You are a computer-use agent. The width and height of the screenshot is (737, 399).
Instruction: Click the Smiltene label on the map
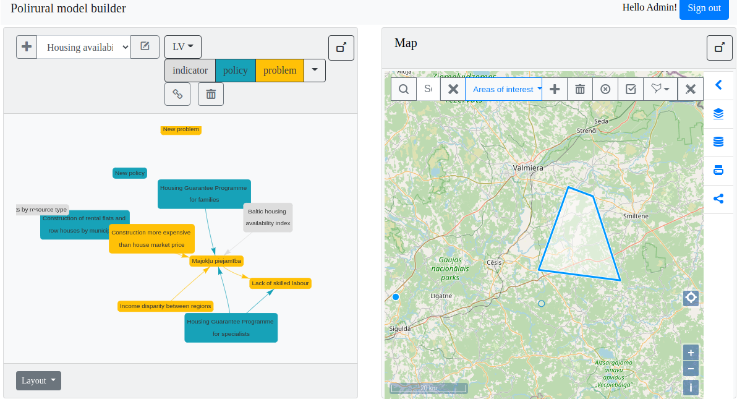(636, 216)
